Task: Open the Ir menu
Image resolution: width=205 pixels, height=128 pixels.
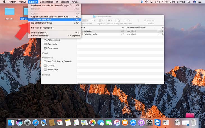Action: 57,2
